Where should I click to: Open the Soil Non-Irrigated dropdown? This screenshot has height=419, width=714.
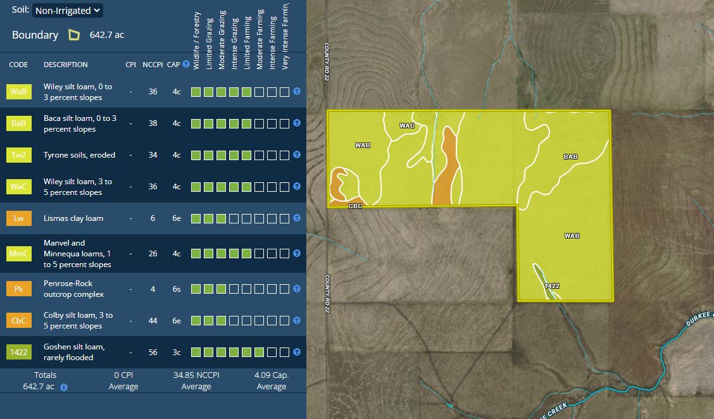tap(67, 10)
